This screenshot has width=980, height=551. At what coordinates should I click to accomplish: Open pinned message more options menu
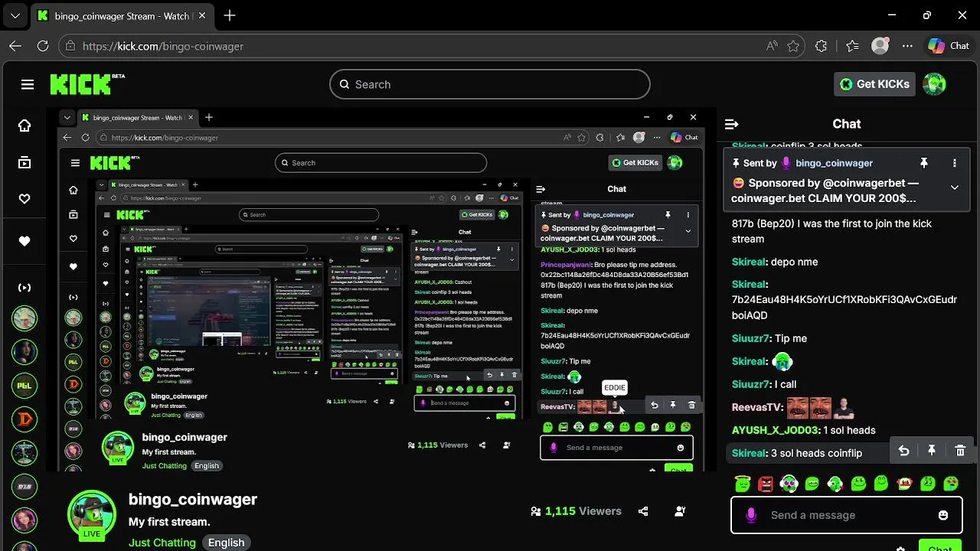pyautogui.click(x=955, y=163)
